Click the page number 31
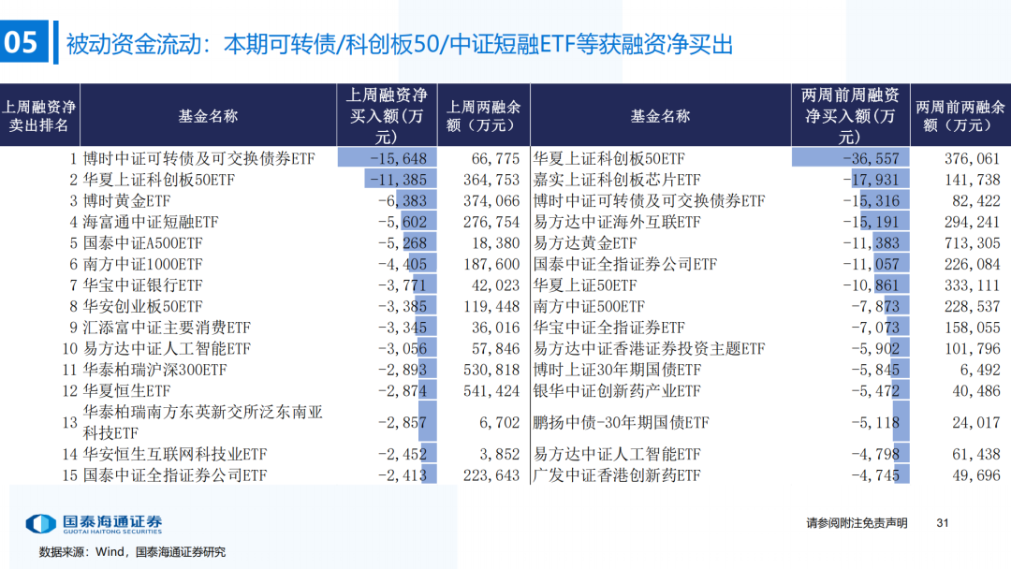Image resolution: width=1011 pixels, height=569 pixels. (x=943, y=523)
